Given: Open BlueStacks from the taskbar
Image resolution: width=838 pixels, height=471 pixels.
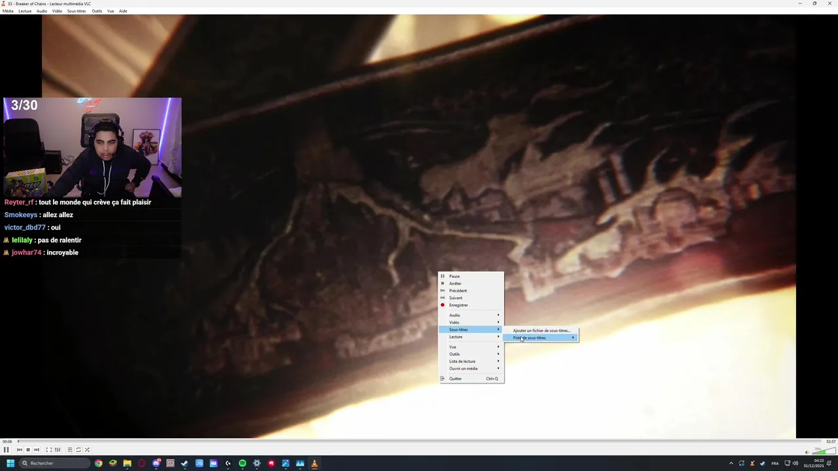Looking at the screenshot, I should click(113, 463).
